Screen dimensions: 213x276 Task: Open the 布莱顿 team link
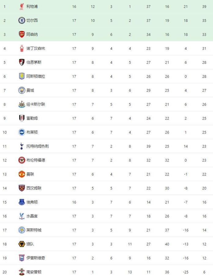tap(32, 132)
